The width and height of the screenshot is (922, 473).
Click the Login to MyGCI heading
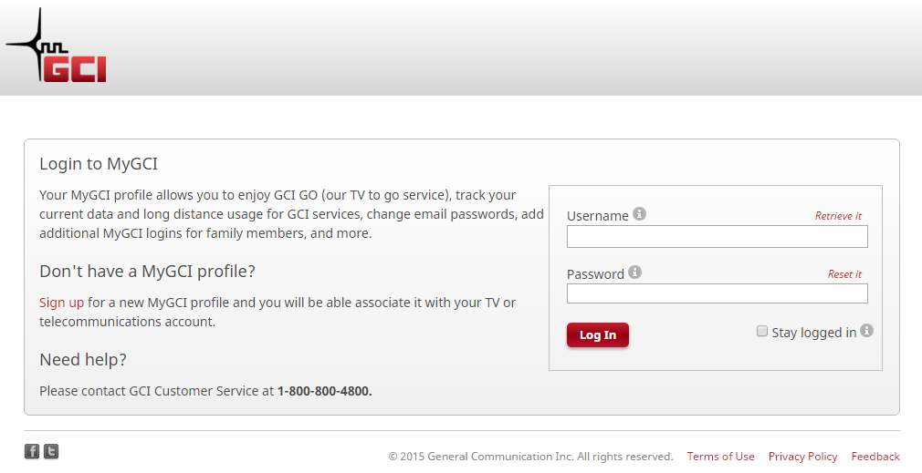point(99,164)
